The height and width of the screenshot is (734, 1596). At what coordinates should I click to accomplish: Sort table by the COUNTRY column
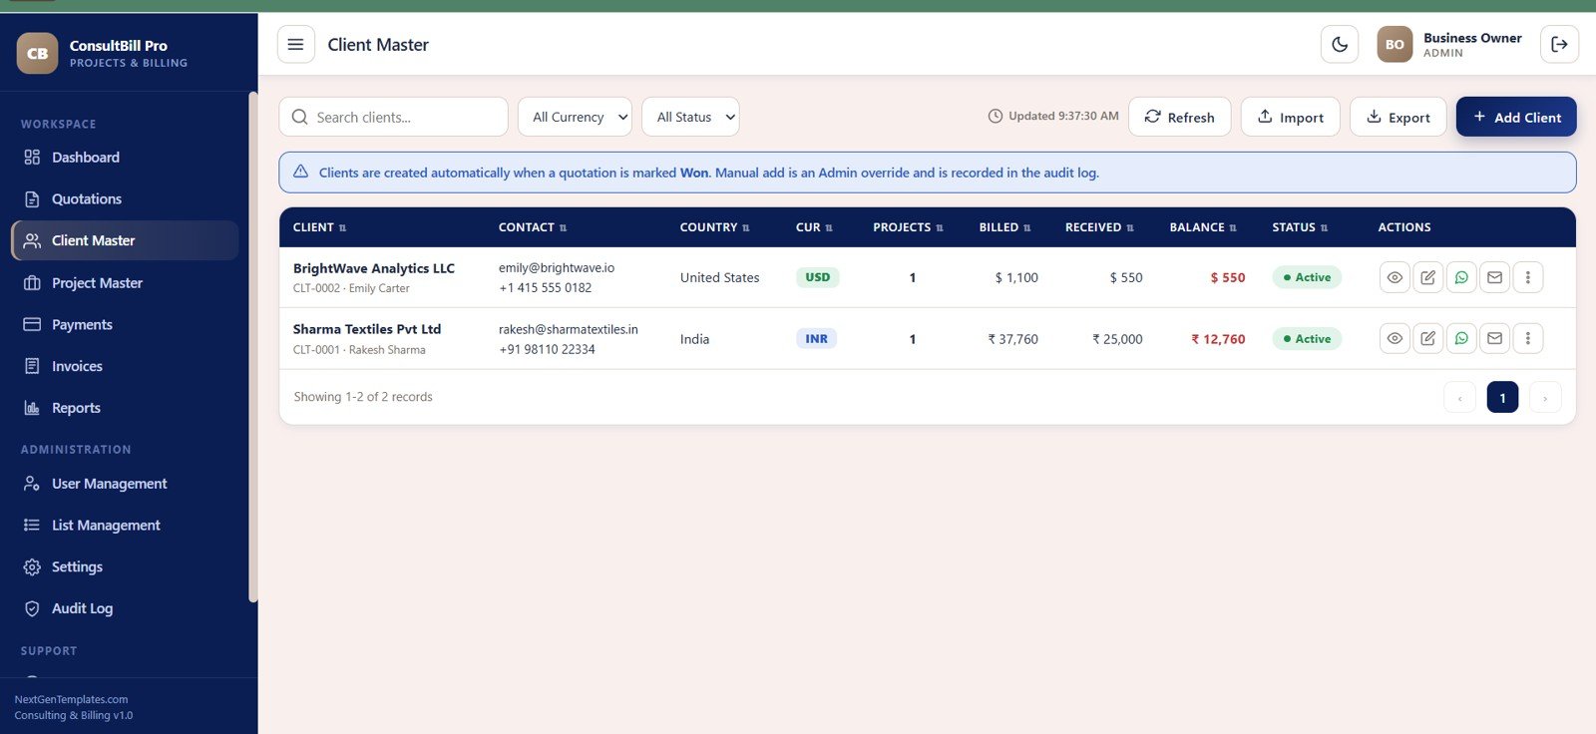pos(714,227)
